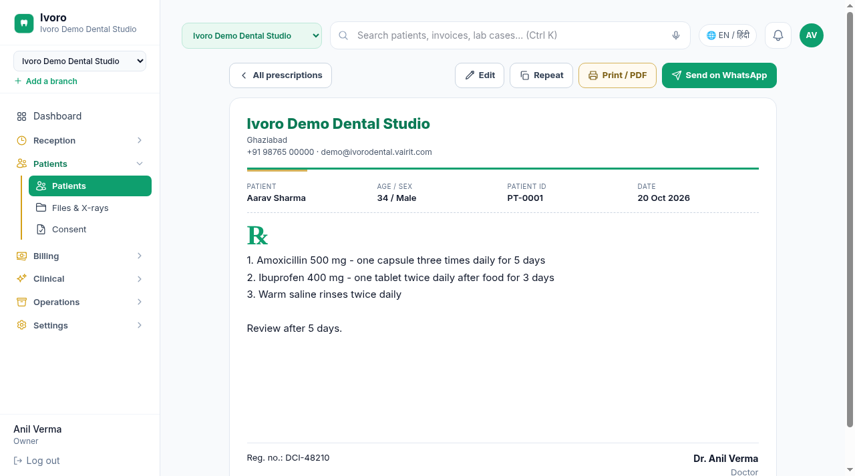Click the Log out arrow icon
Image resolution: width=855 pixels, height=476 pixels.
(18, 461)
